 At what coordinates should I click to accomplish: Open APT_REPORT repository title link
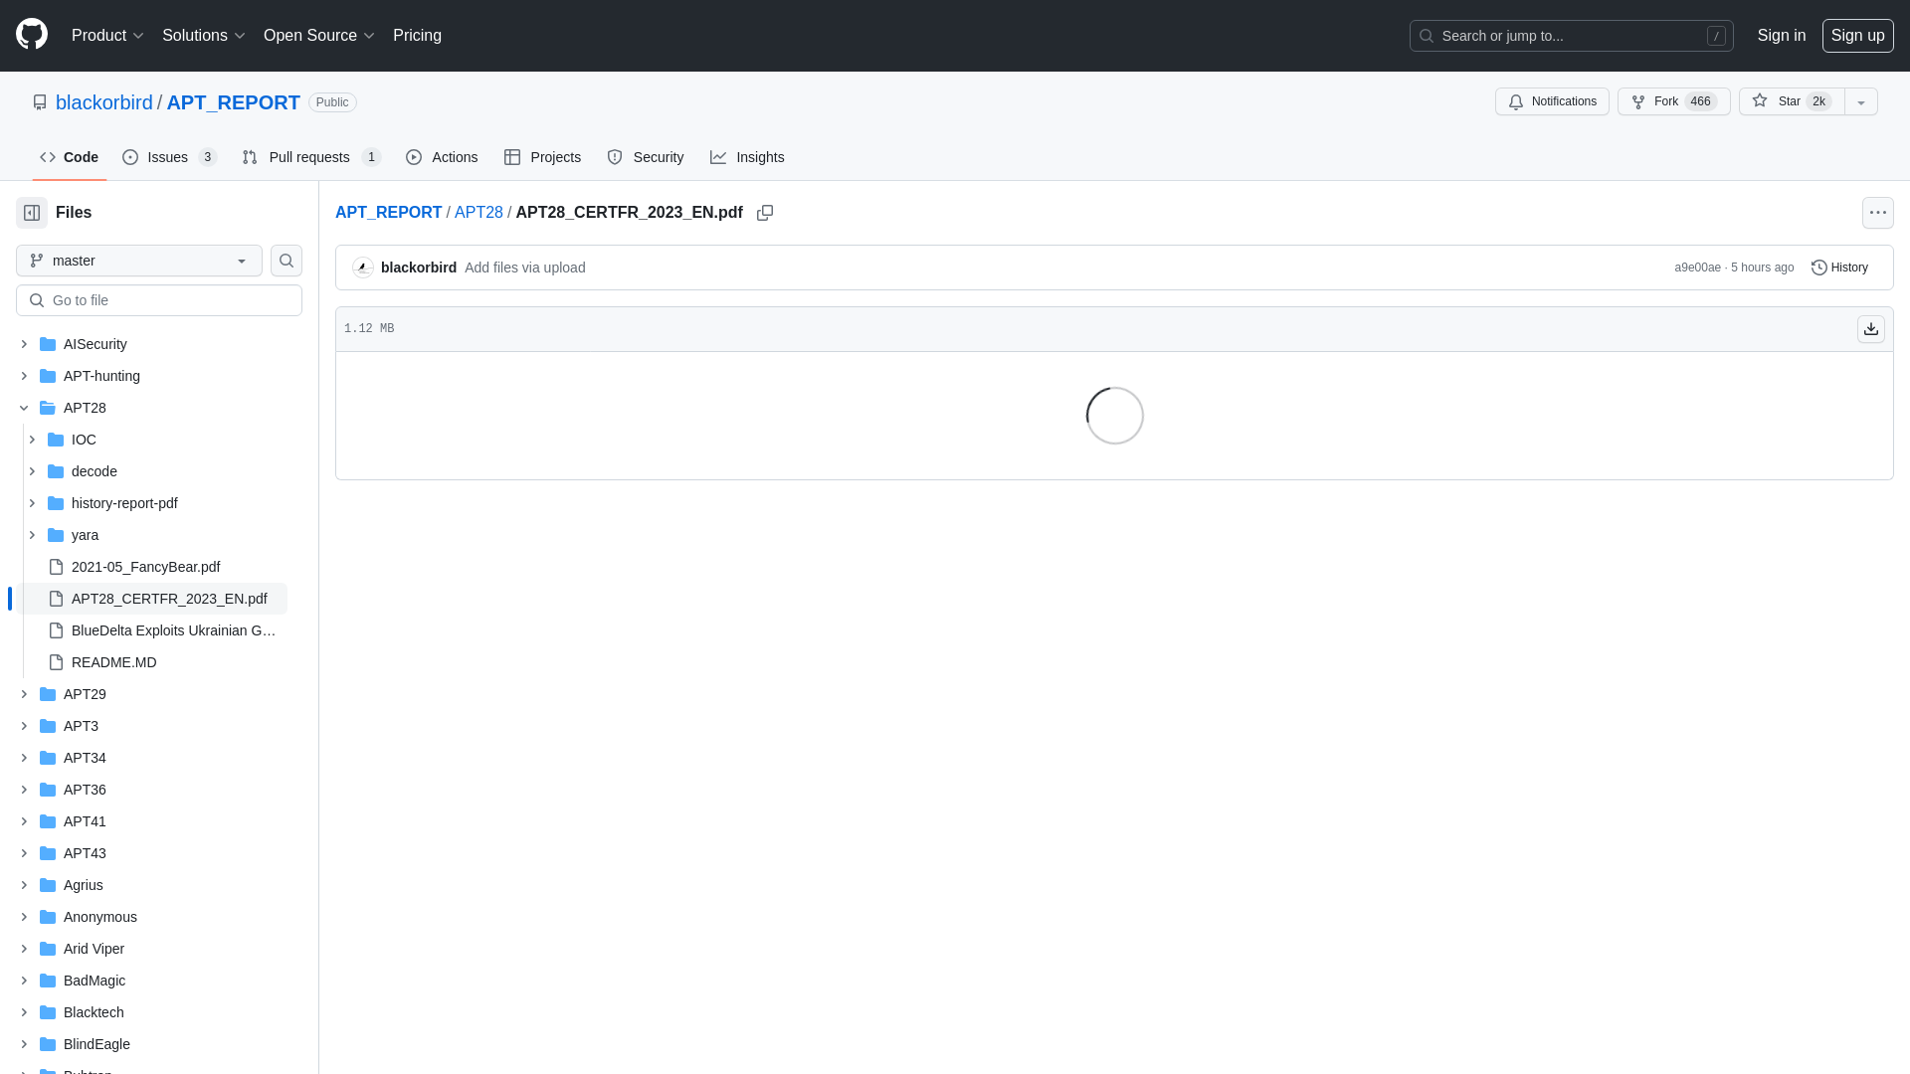(233, 102)
